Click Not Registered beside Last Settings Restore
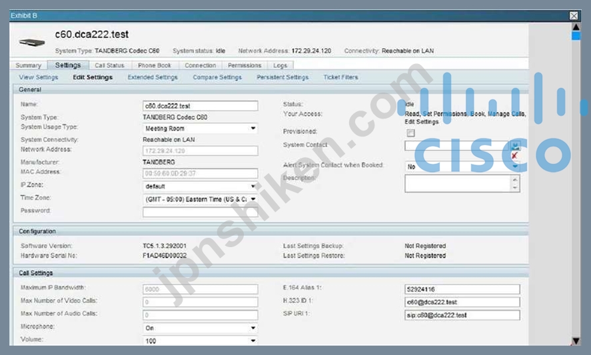The image size is (591, 355). [425, 256]
